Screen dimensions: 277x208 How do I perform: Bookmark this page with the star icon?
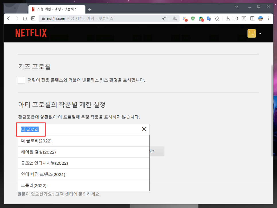point(175,18)
